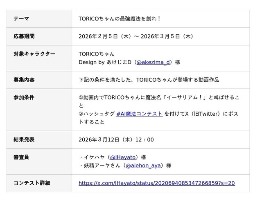Click the result date 2026年3月12日 text
262x202 pixels.
pyautogui.click(x=116, y=140)
